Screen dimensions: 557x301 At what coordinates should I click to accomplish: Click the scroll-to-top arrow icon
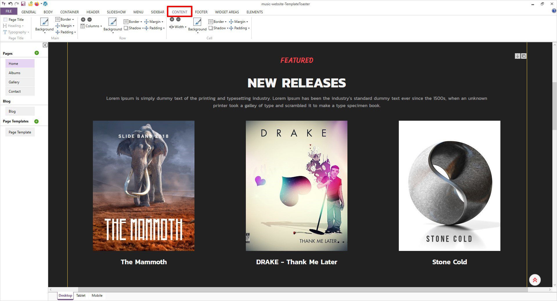click(535, 280)
